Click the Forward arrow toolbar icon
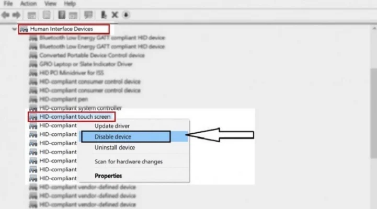Viewport: 377px width, 209px height. (x=16, y=15)
